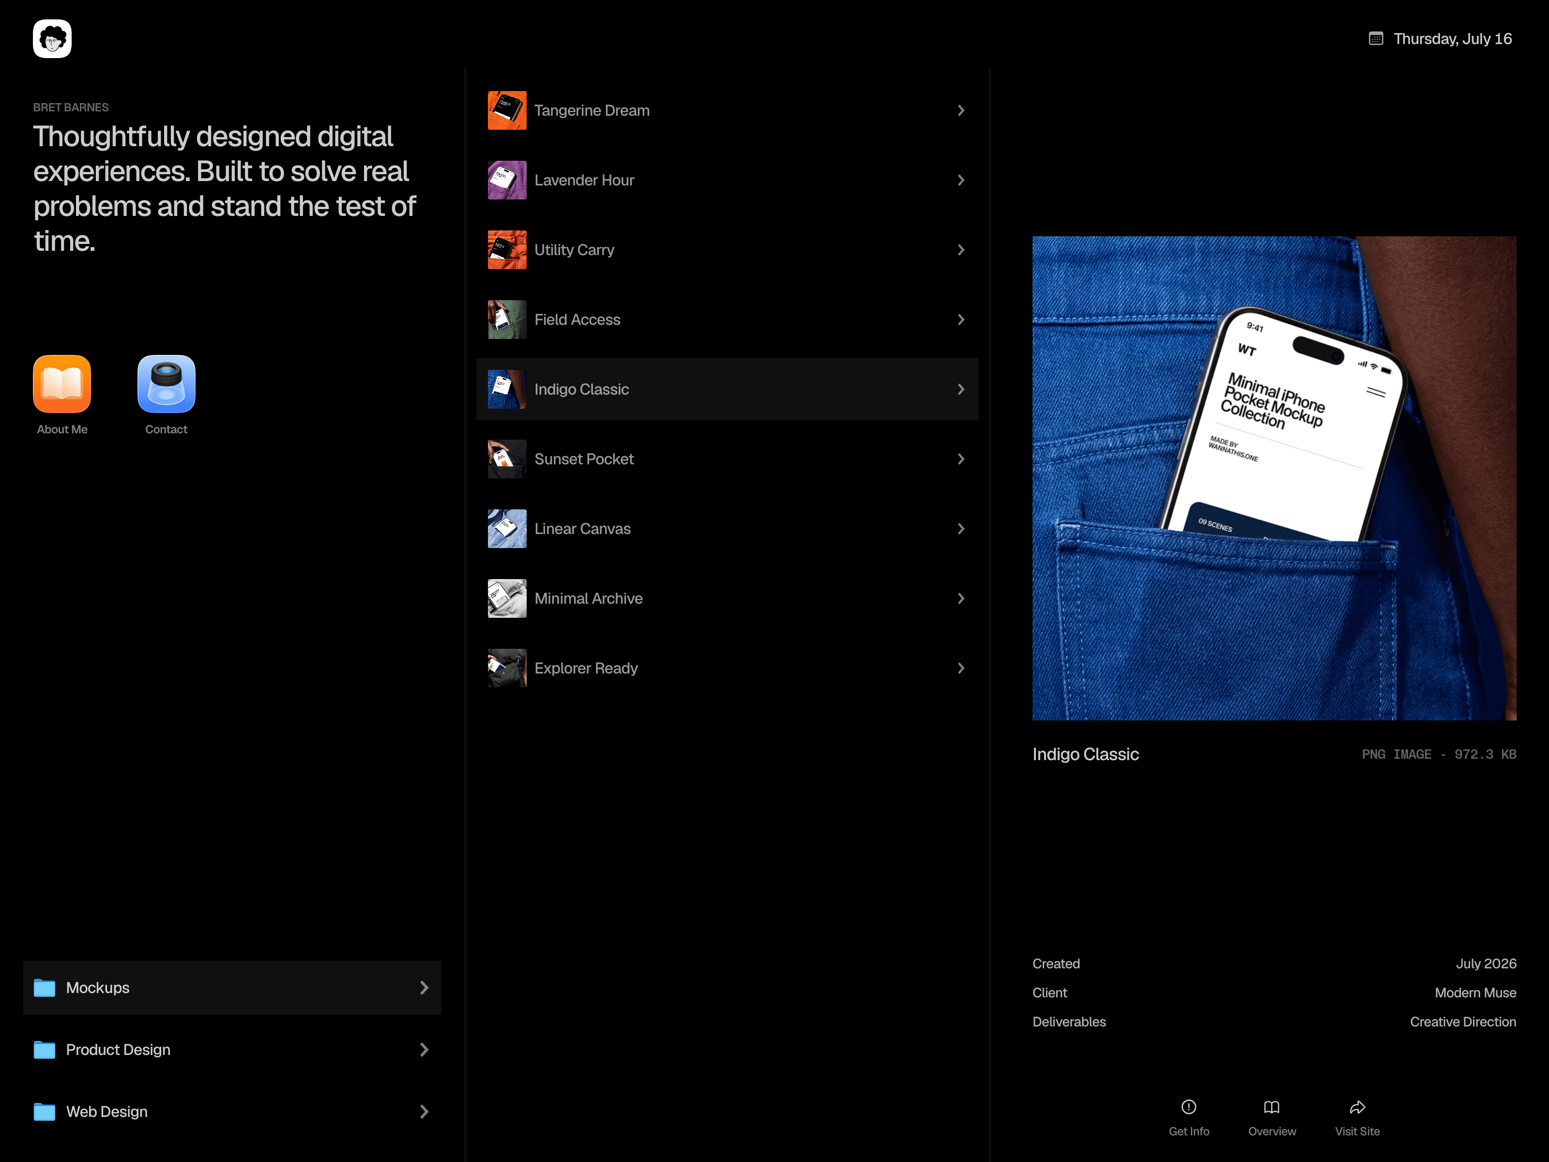This screenshot has width=1549, height=1162.
Task: Click the Deliverables metadata label
Action: tap(1069, 1022)
